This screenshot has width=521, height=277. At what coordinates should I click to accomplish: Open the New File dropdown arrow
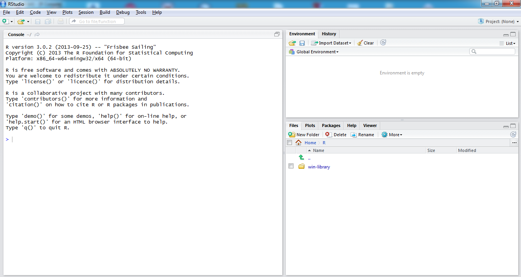12,22
